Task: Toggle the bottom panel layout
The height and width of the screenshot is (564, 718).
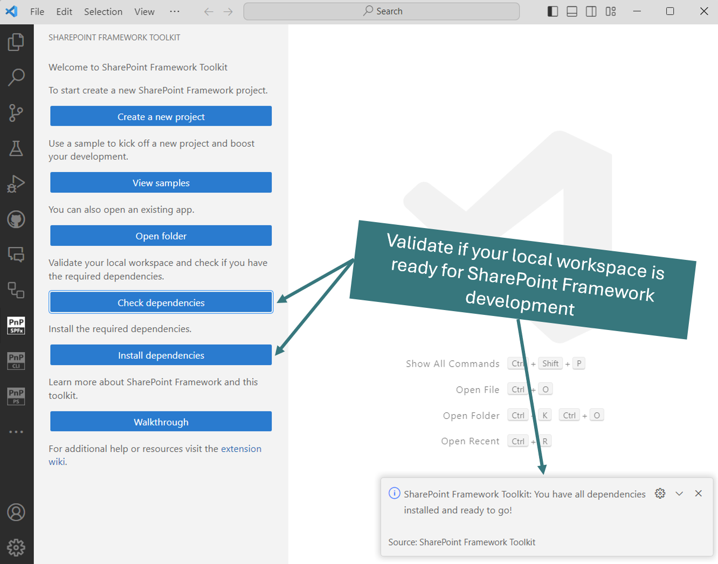Action: 572,11
